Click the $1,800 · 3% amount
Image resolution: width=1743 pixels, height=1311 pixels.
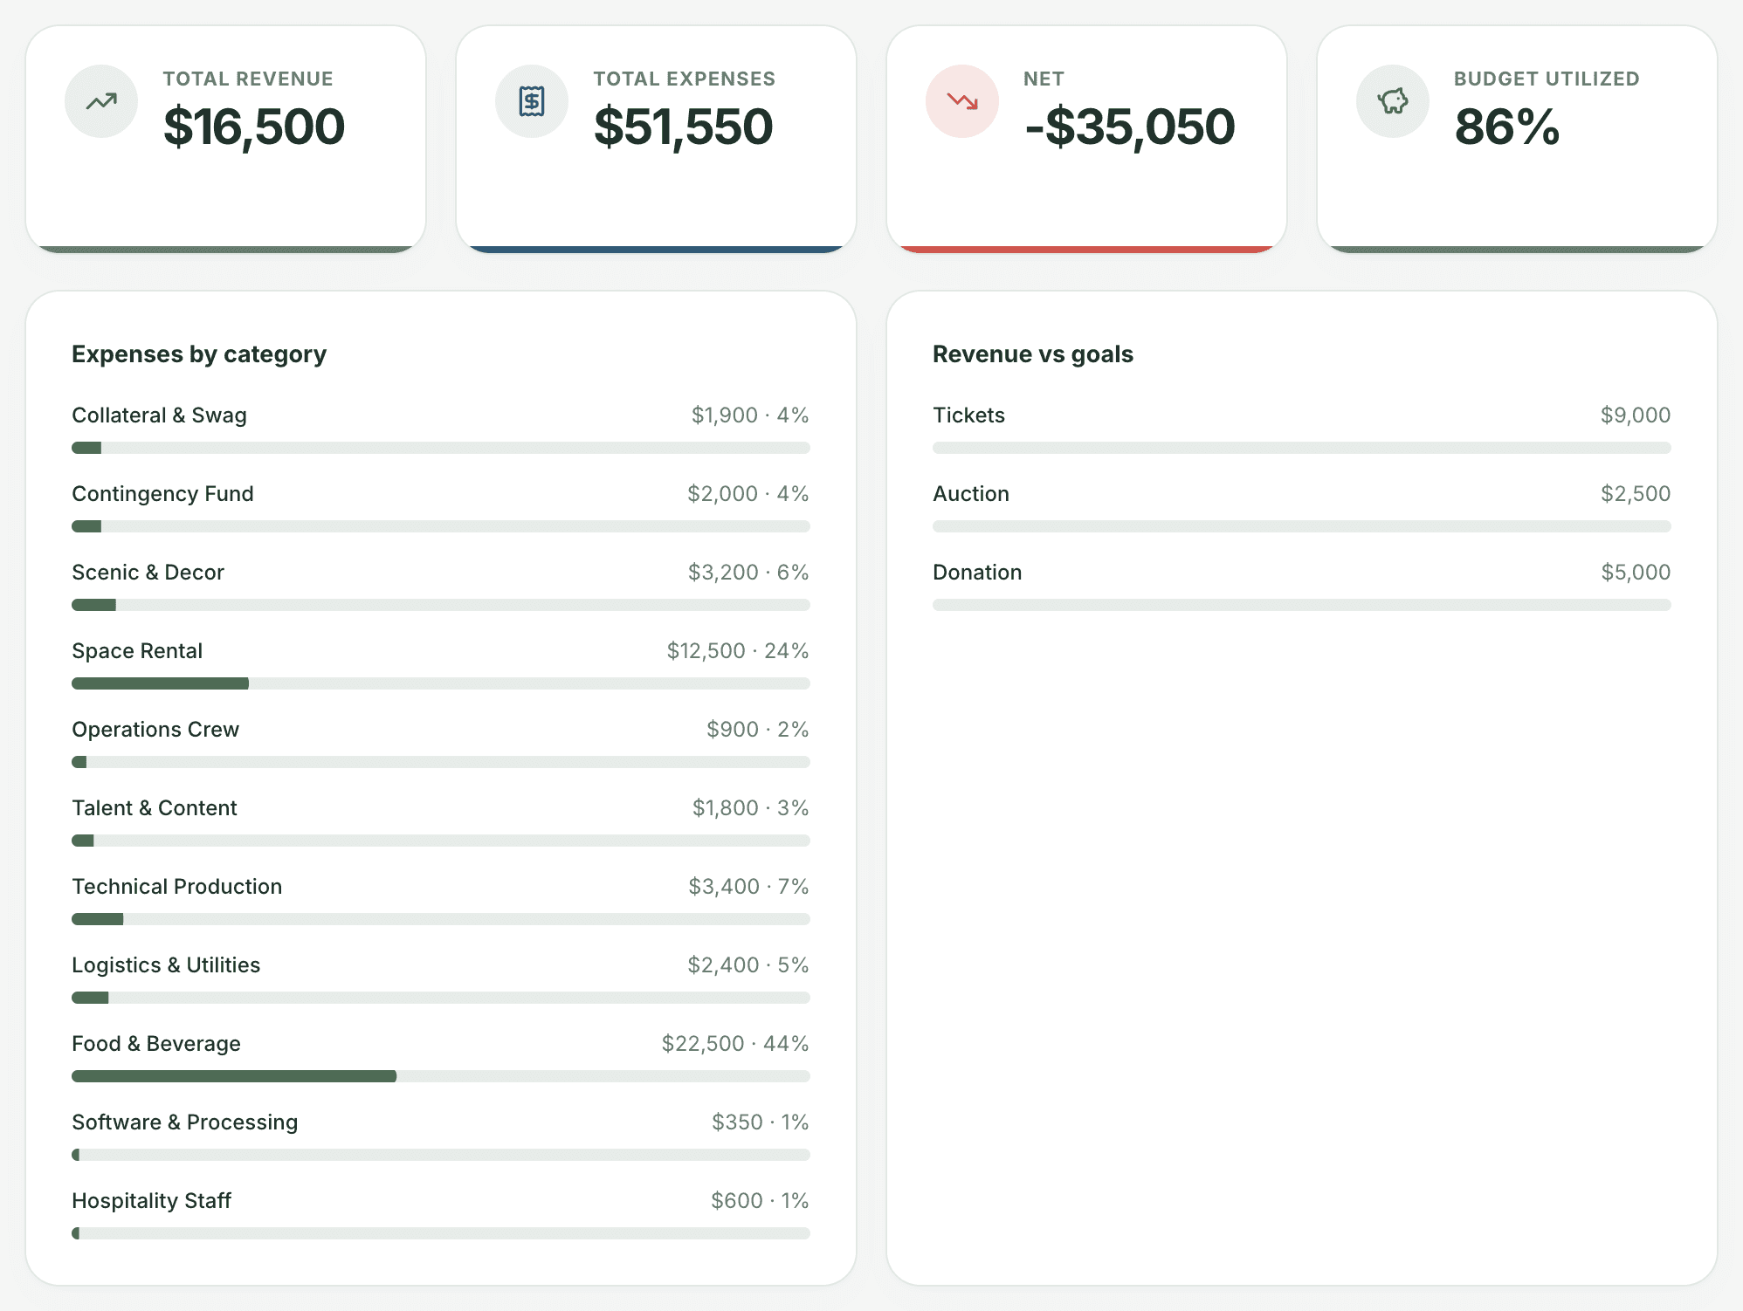pos(751,808)
